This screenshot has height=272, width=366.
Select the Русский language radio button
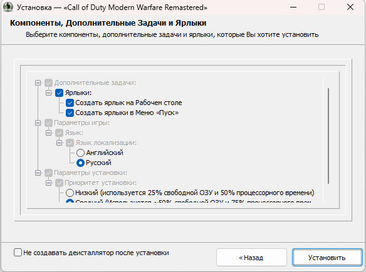pyautogui.click(x=80, y=163)
